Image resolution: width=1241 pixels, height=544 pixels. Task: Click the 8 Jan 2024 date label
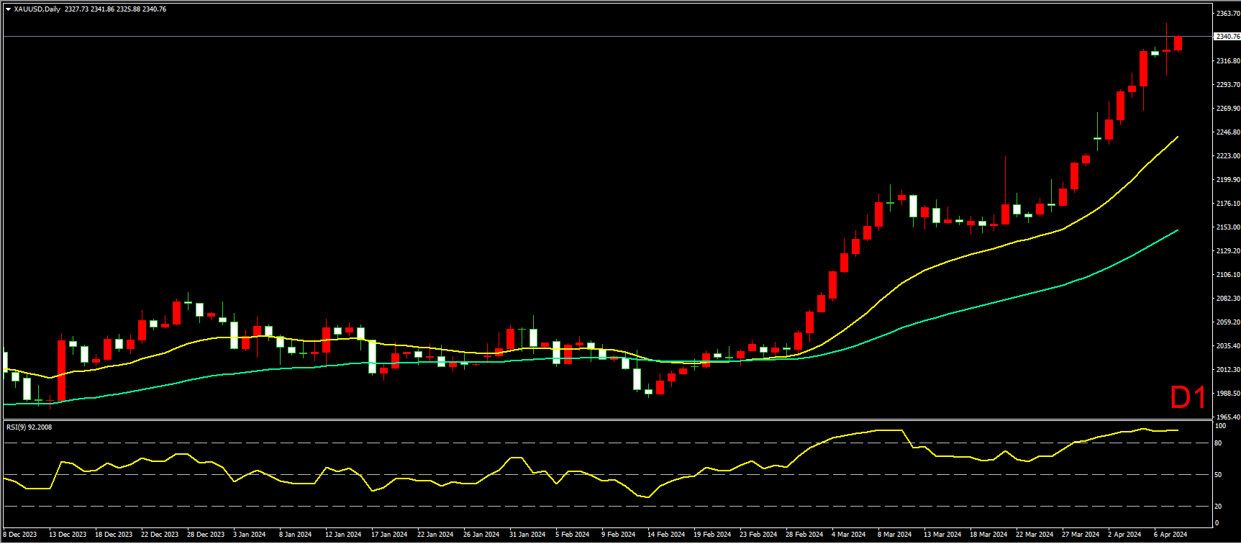click(x=296, y=535)
